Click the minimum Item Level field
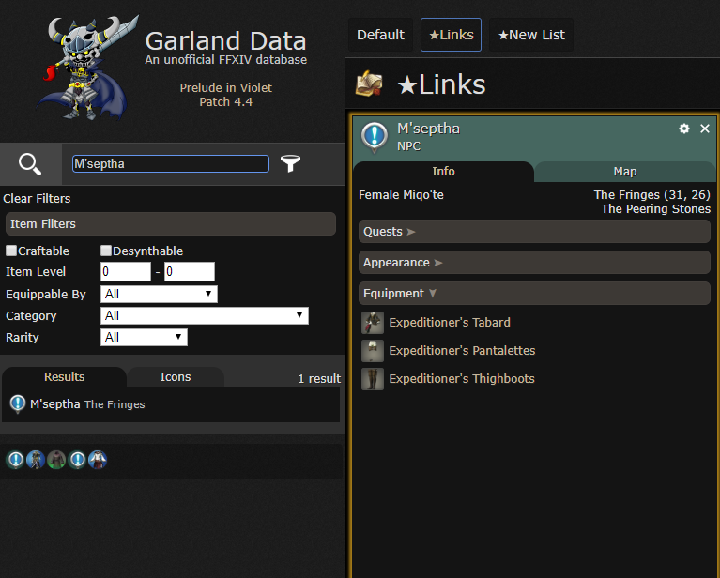The width and height of the screenshot is (720, 578). [126, 271]
